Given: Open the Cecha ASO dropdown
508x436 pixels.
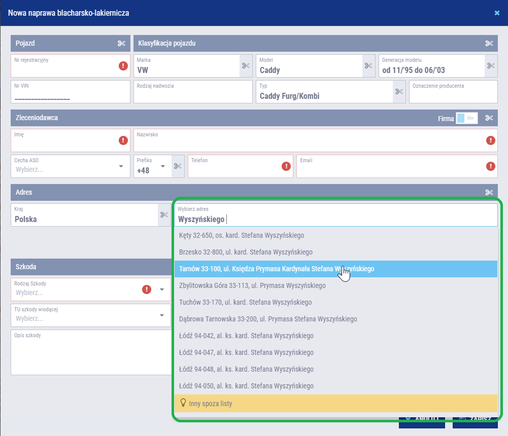Looking at the screenshot, I should tap(121, 166).
